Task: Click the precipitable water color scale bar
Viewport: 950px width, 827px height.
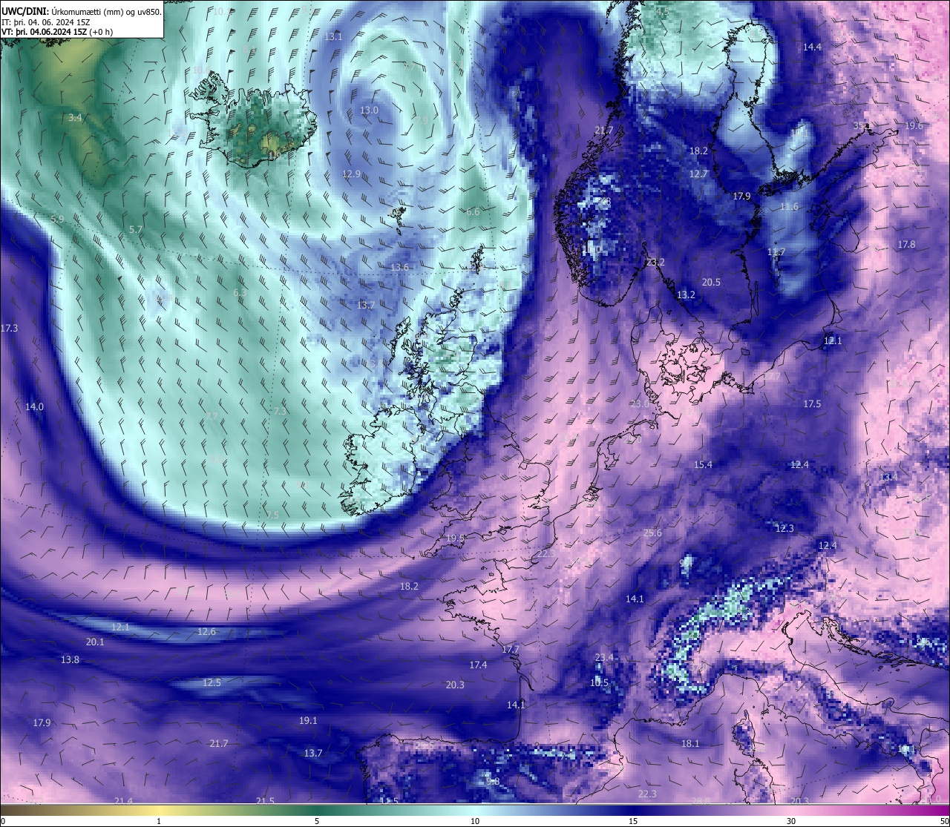Action: coord(475,809)
